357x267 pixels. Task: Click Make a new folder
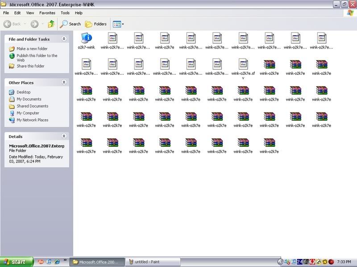[x=28, y=49]
